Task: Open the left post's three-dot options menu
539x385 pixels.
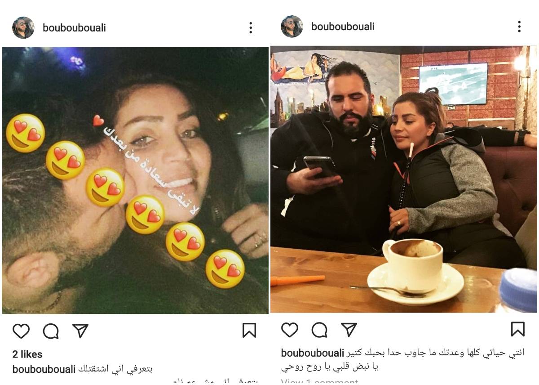Action: 251,28
